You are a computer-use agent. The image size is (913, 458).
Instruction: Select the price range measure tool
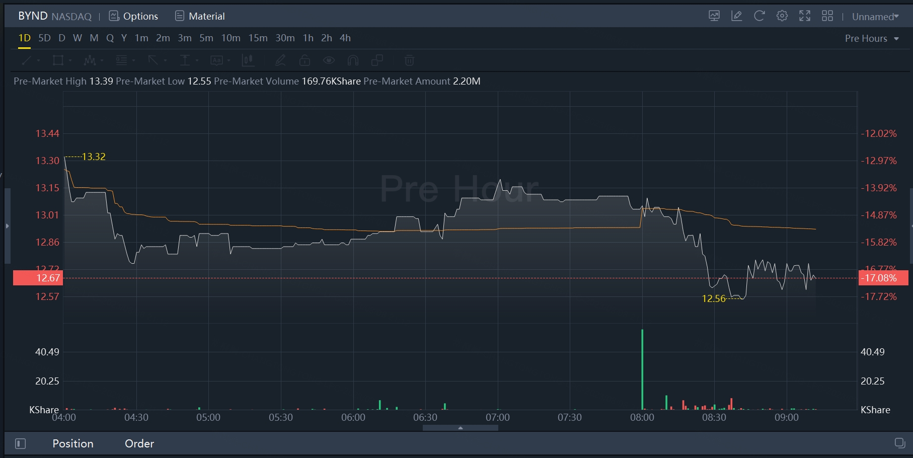(185, 60)
